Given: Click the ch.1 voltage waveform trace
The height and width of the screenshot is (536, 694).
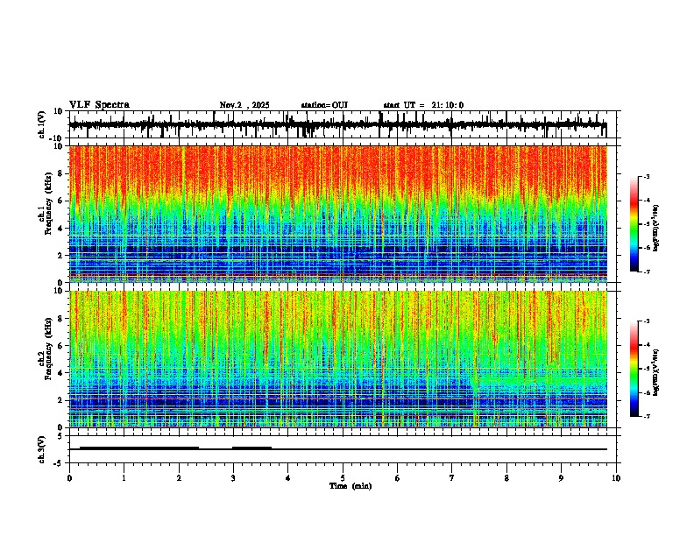Looking at the screenshot, I should [x=338, y=125].
